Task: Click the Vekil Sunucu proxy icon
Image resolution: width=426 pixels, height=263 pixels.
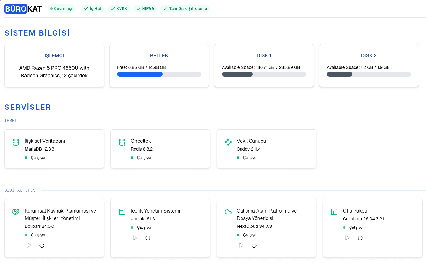Action: click(x=228, y=142)
